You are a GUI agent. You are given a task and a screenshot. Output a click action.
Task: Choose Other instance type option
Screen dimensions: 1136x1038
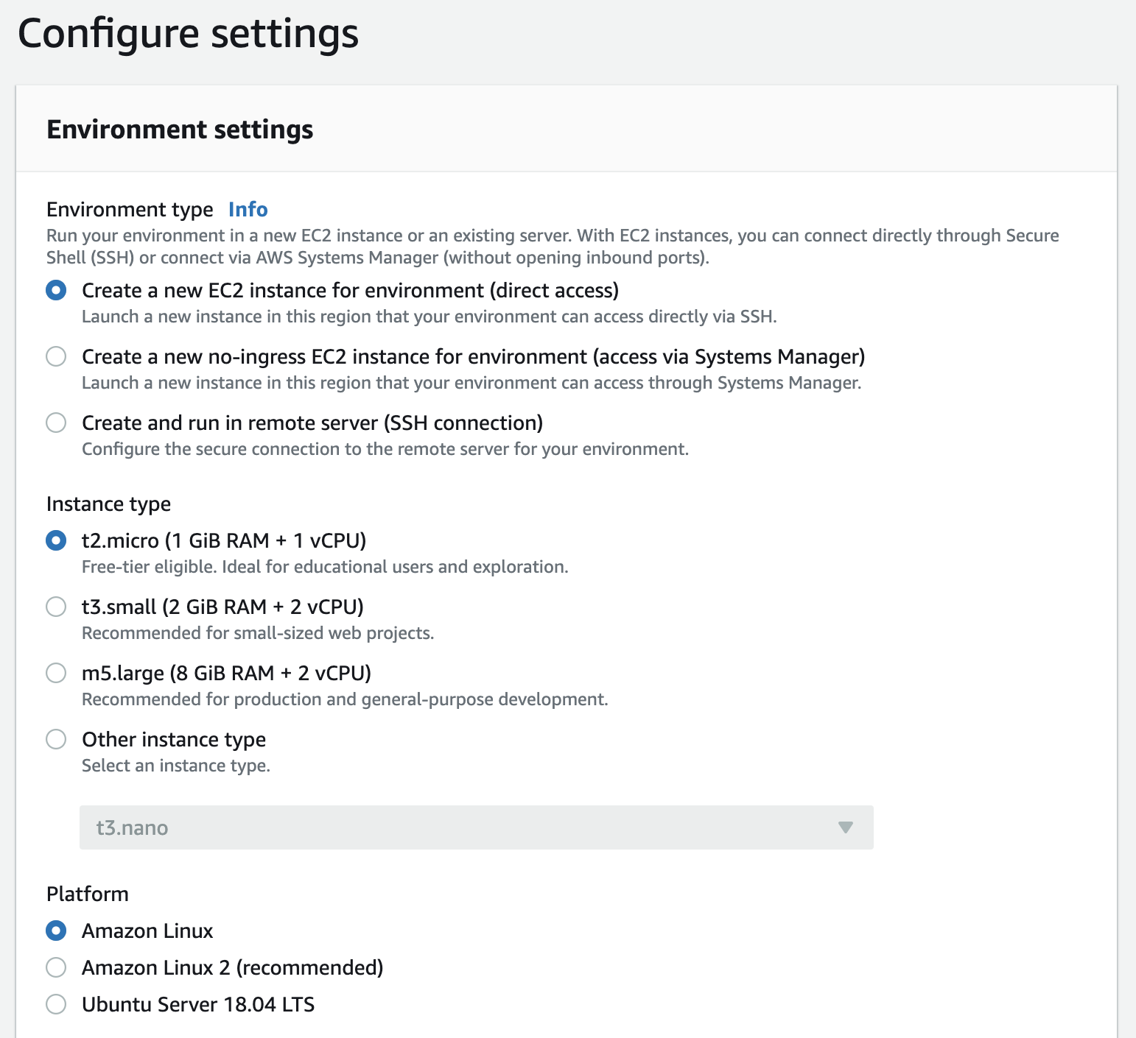click(56, 739)
